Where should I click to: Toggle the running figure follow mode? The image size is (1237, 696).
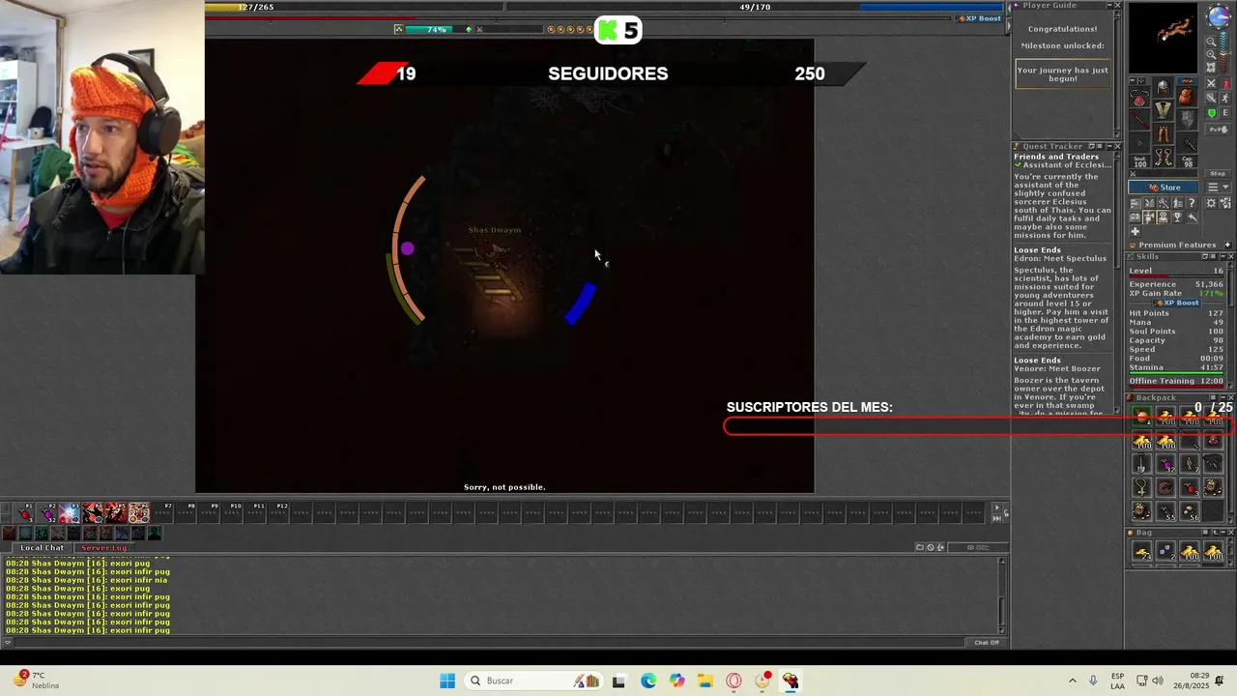(1224, 98)
